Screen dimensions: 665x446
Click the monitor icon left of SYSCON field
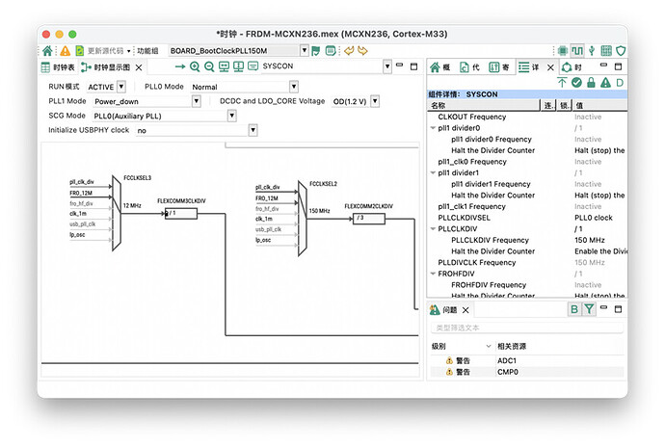point(253,66)
